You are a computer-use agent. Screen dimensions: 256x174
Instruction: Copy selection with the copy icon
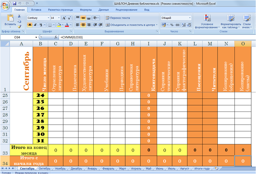pyautogui.click(x=19, y=21)
